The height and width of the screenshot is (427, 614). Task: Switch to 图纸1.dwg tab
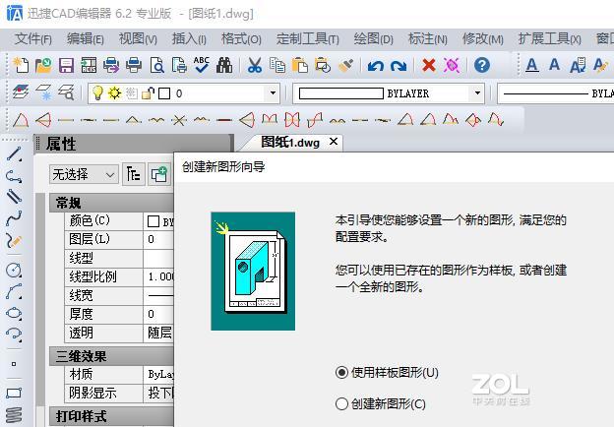[x=290, y=143]
